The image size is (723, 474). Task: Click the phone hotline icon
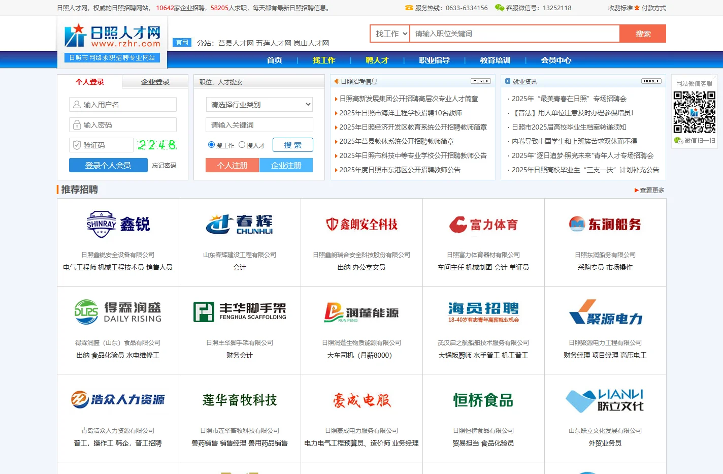(409, 8)
